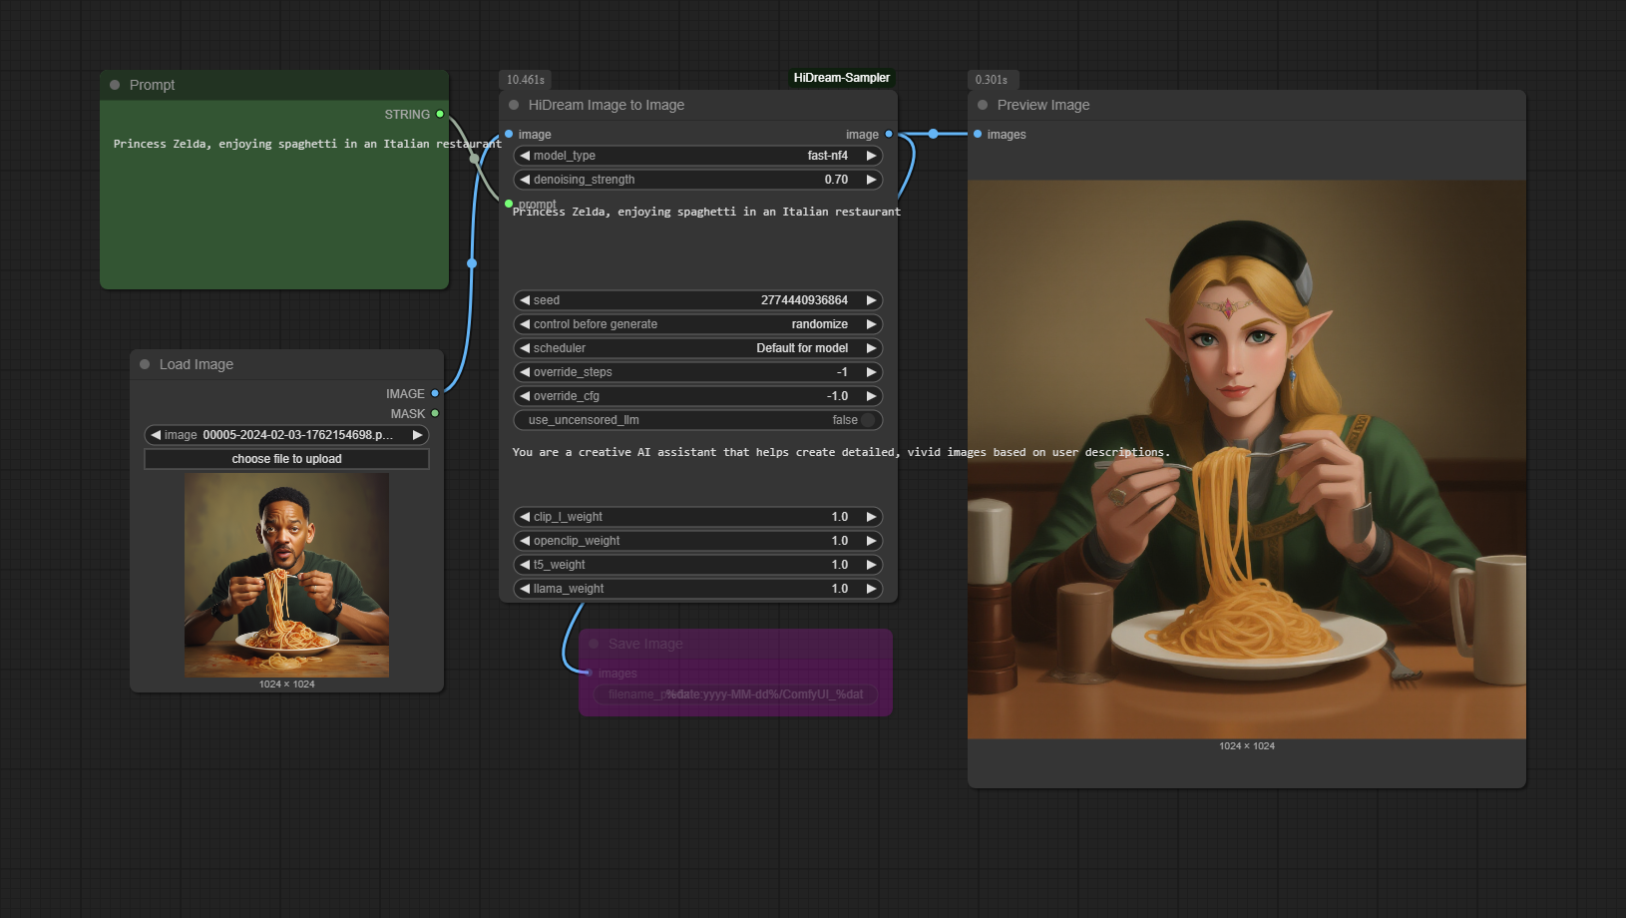Select next scheduler with right arrow
The height and width of the screenshot is (918, 1626).
point(871,348)
